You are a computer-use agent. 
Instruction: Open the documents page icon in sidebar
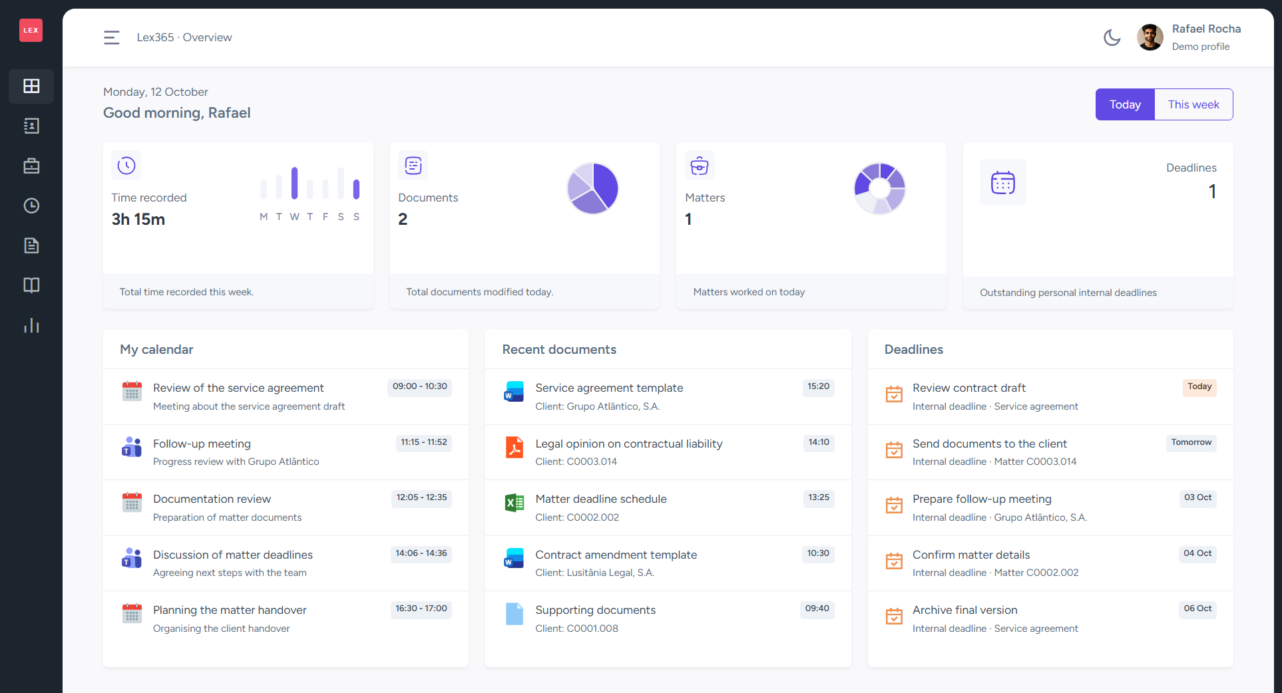[x=31, y=245]
